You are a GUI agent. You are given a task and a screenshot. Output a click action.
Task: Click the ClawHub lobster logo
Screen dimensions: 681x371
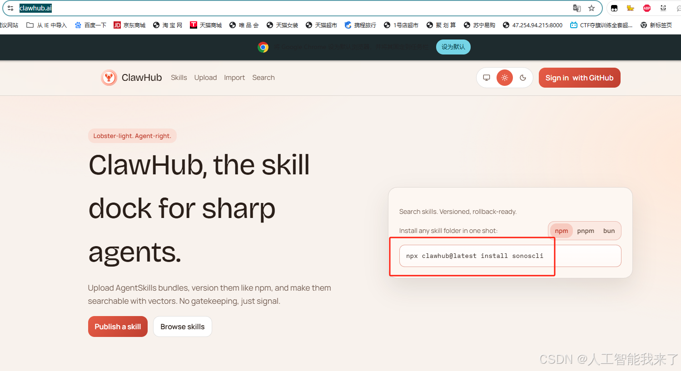[109, 78]
